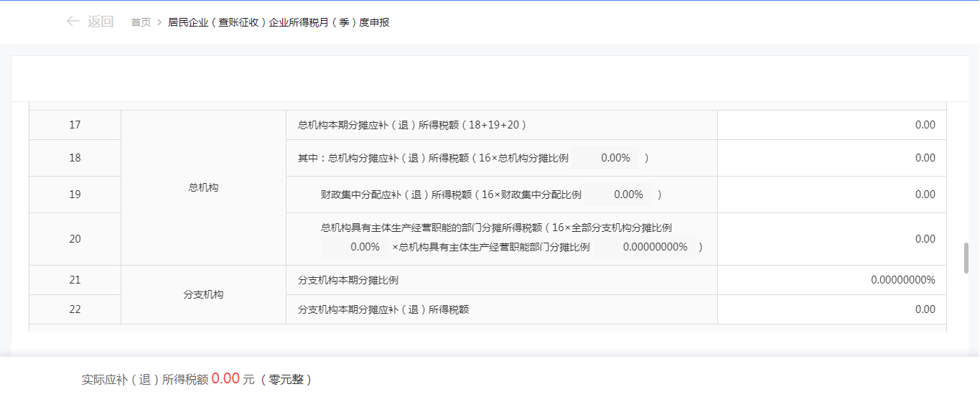Click the row 22 amount value 0.00
The height and width of the screenshot is (402, 980).
coord(925,309)
